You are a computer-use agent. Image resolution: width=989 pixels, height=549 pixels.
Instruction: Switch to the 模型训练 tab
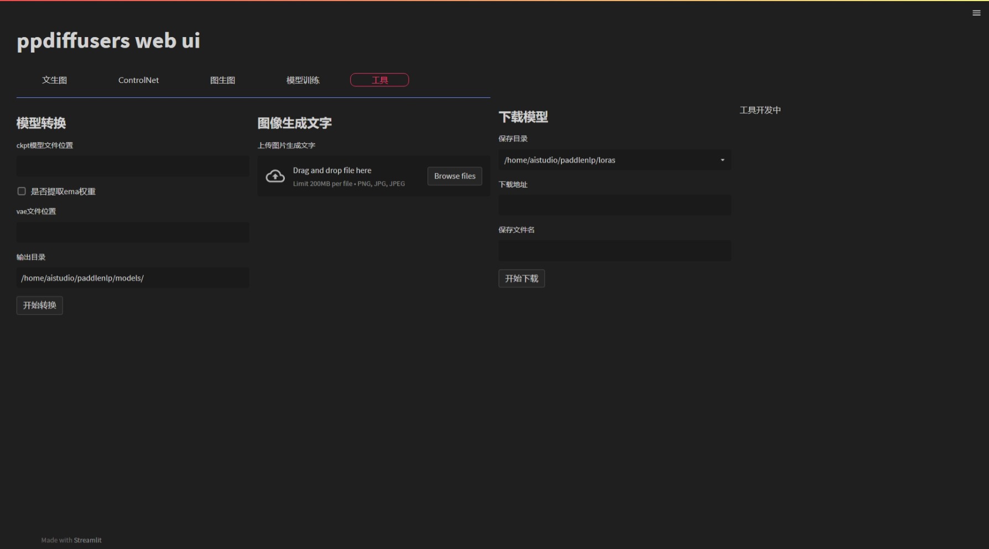coord(303,80)
